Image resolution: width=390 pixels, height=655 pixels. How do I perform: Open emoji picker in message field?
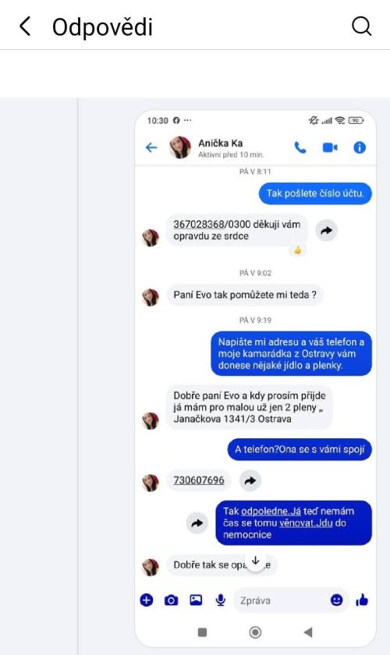coord(336,600)
